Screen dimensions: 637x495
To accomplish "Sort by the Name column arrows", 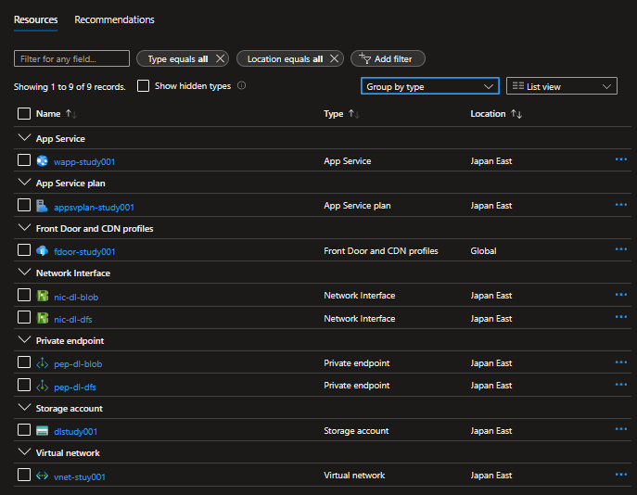I will [71, 114].
